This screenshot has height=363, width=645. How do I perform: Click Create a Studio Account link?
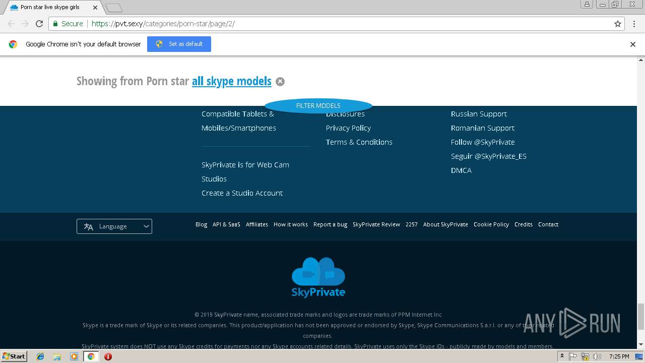242,193
